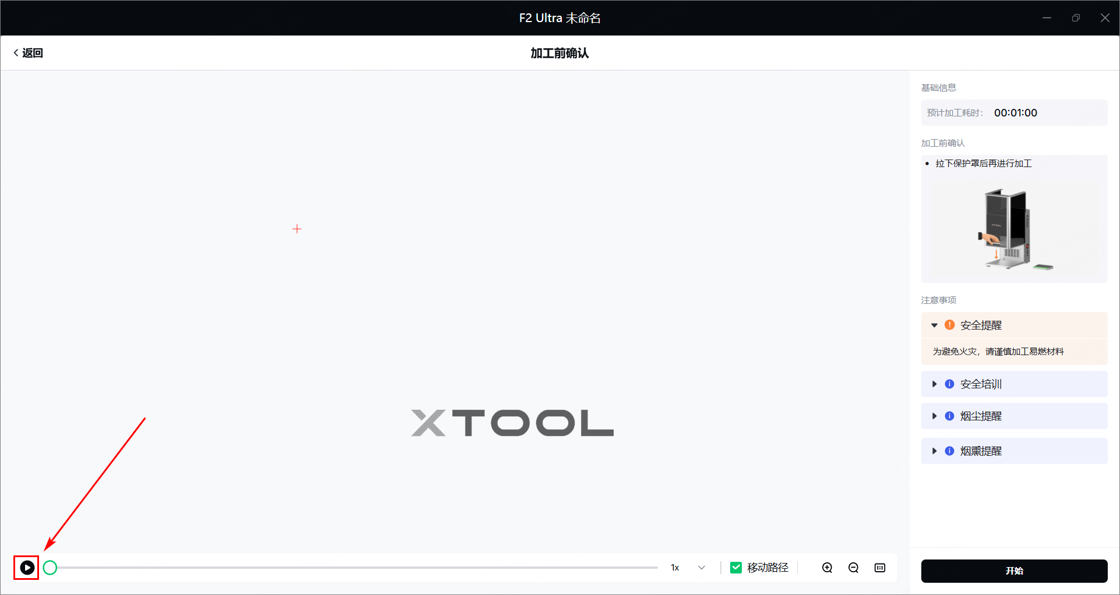
Task: Expand the 安全培训 section
Action: click(934, 384)
